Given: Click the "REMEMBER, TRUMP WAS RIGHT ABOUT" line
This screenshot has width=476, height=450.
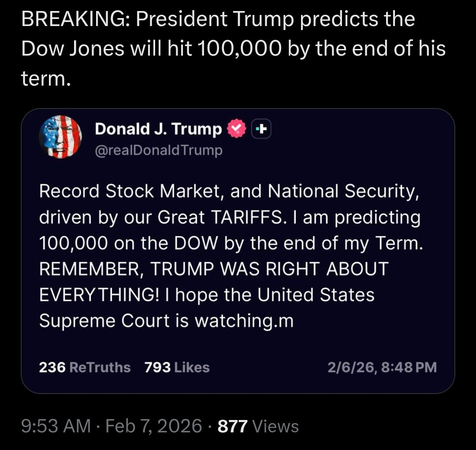Looking at the screenshot, I should point(214,269).
